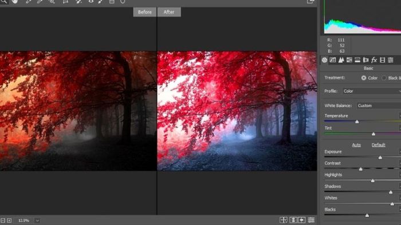Click the 12.5% zoom level field
The width and height of the screenshot is (401, 225).
[x=24, y=220]
